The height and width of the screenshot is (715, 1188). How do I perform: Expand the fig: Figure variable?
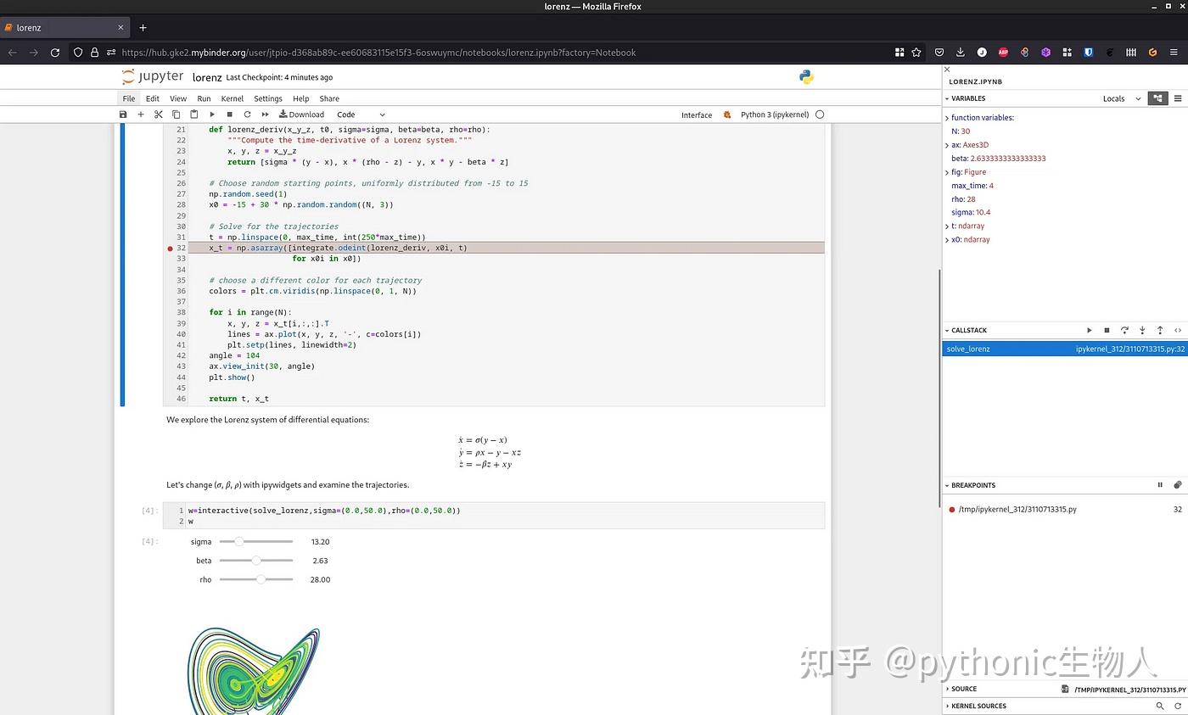pyautogui.click(x=948, y=172)
